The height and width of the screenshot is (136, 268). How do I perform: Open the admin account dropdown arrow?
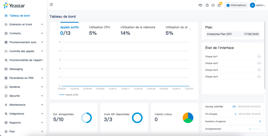pyautogui.click(x=265, y=5)
